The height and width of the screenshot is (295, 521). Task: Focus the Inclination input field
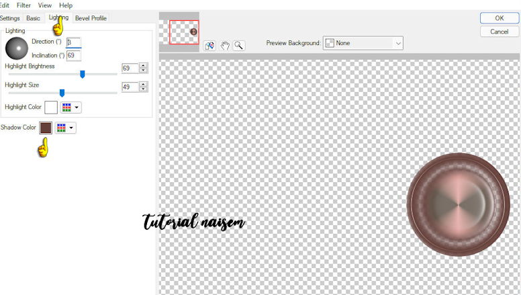(x=73, y=55)
